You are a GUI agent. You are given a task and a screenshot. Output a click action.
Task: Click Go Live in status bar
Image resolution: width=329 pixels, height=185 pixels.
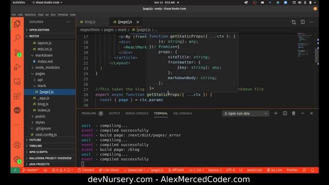tap(274, 170)
